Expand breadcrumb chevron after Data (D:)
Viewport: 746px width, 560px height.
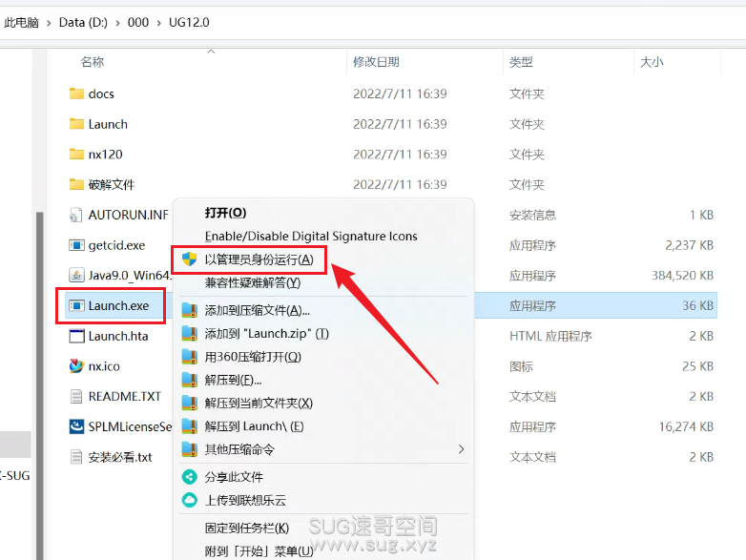point(117,23)
